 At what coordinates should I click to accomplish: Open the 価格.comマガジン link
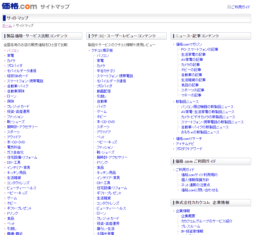[189, 44]
